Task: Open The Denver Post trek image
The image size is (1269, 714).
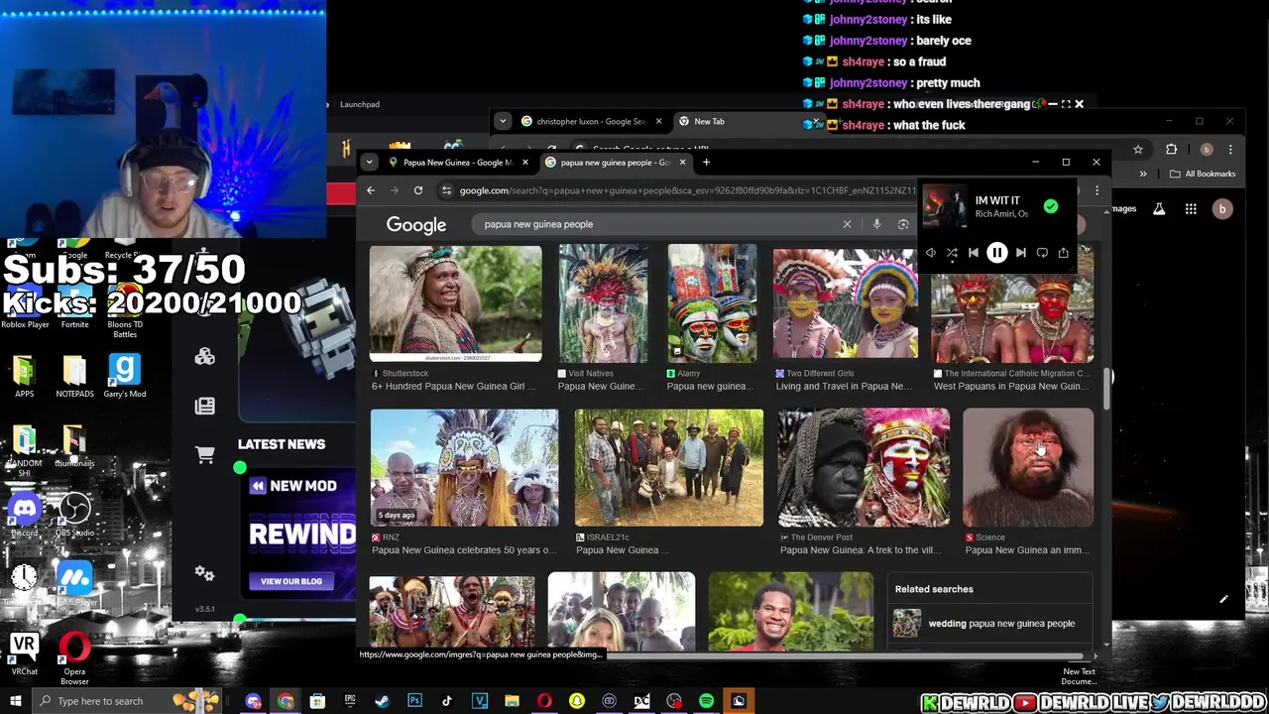Action: click(x=864, y=467)
